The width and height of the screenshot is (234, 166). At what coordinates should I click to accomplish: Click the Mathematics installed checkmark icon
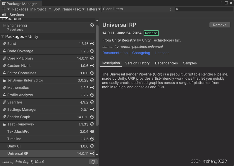[92, 88]
